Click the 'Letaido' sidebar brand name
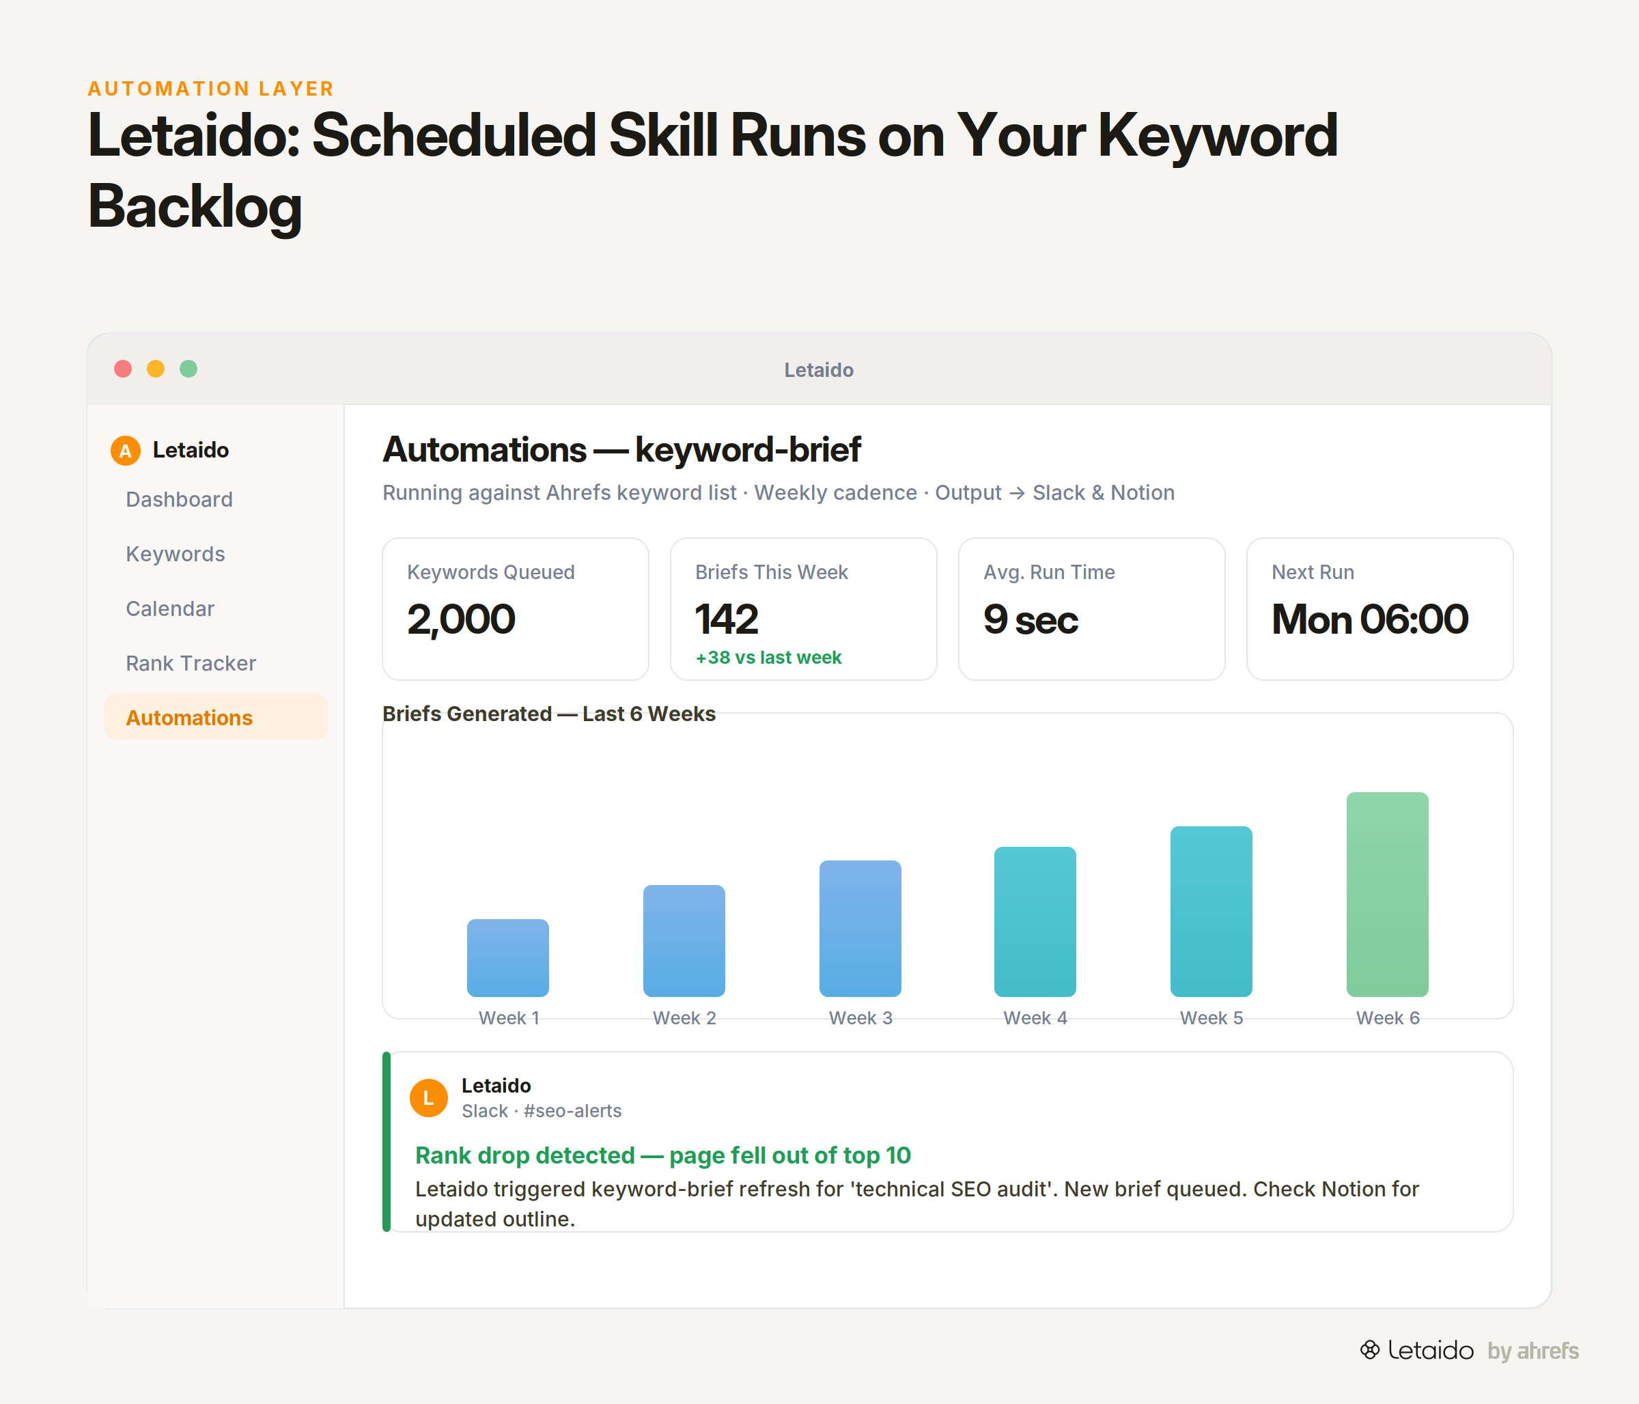Screen dimensions: 1639x1404 (x=191, y=450)
